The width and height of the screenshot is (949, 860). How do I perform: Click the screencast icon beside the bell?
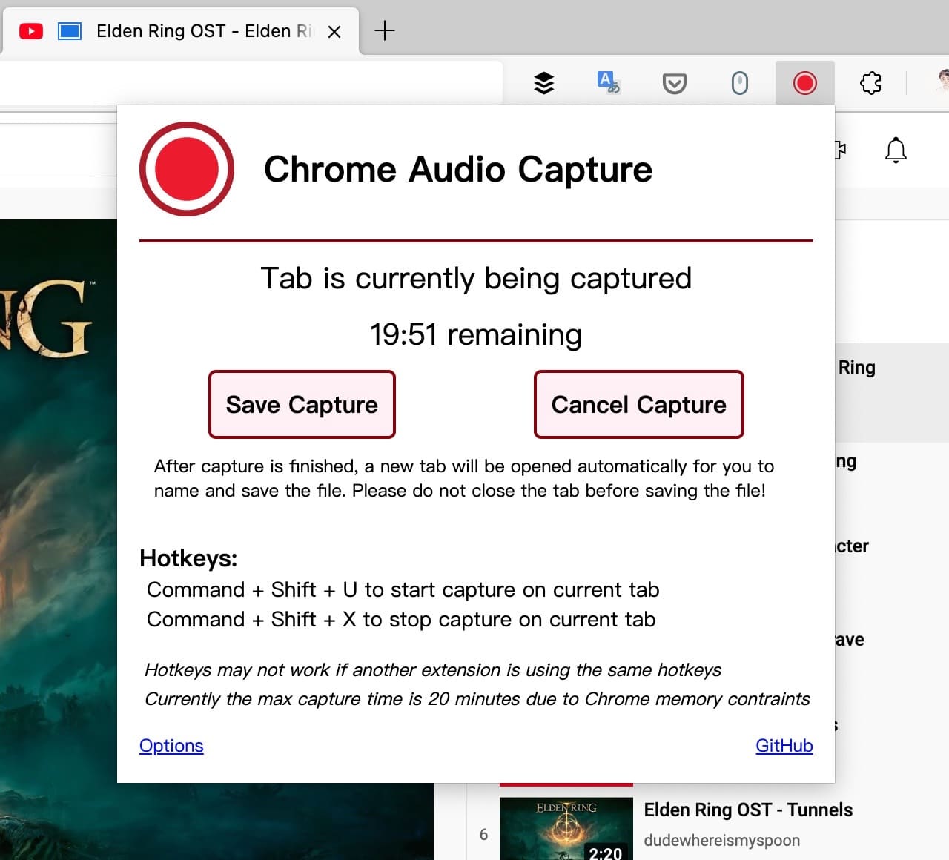(838, 150)
